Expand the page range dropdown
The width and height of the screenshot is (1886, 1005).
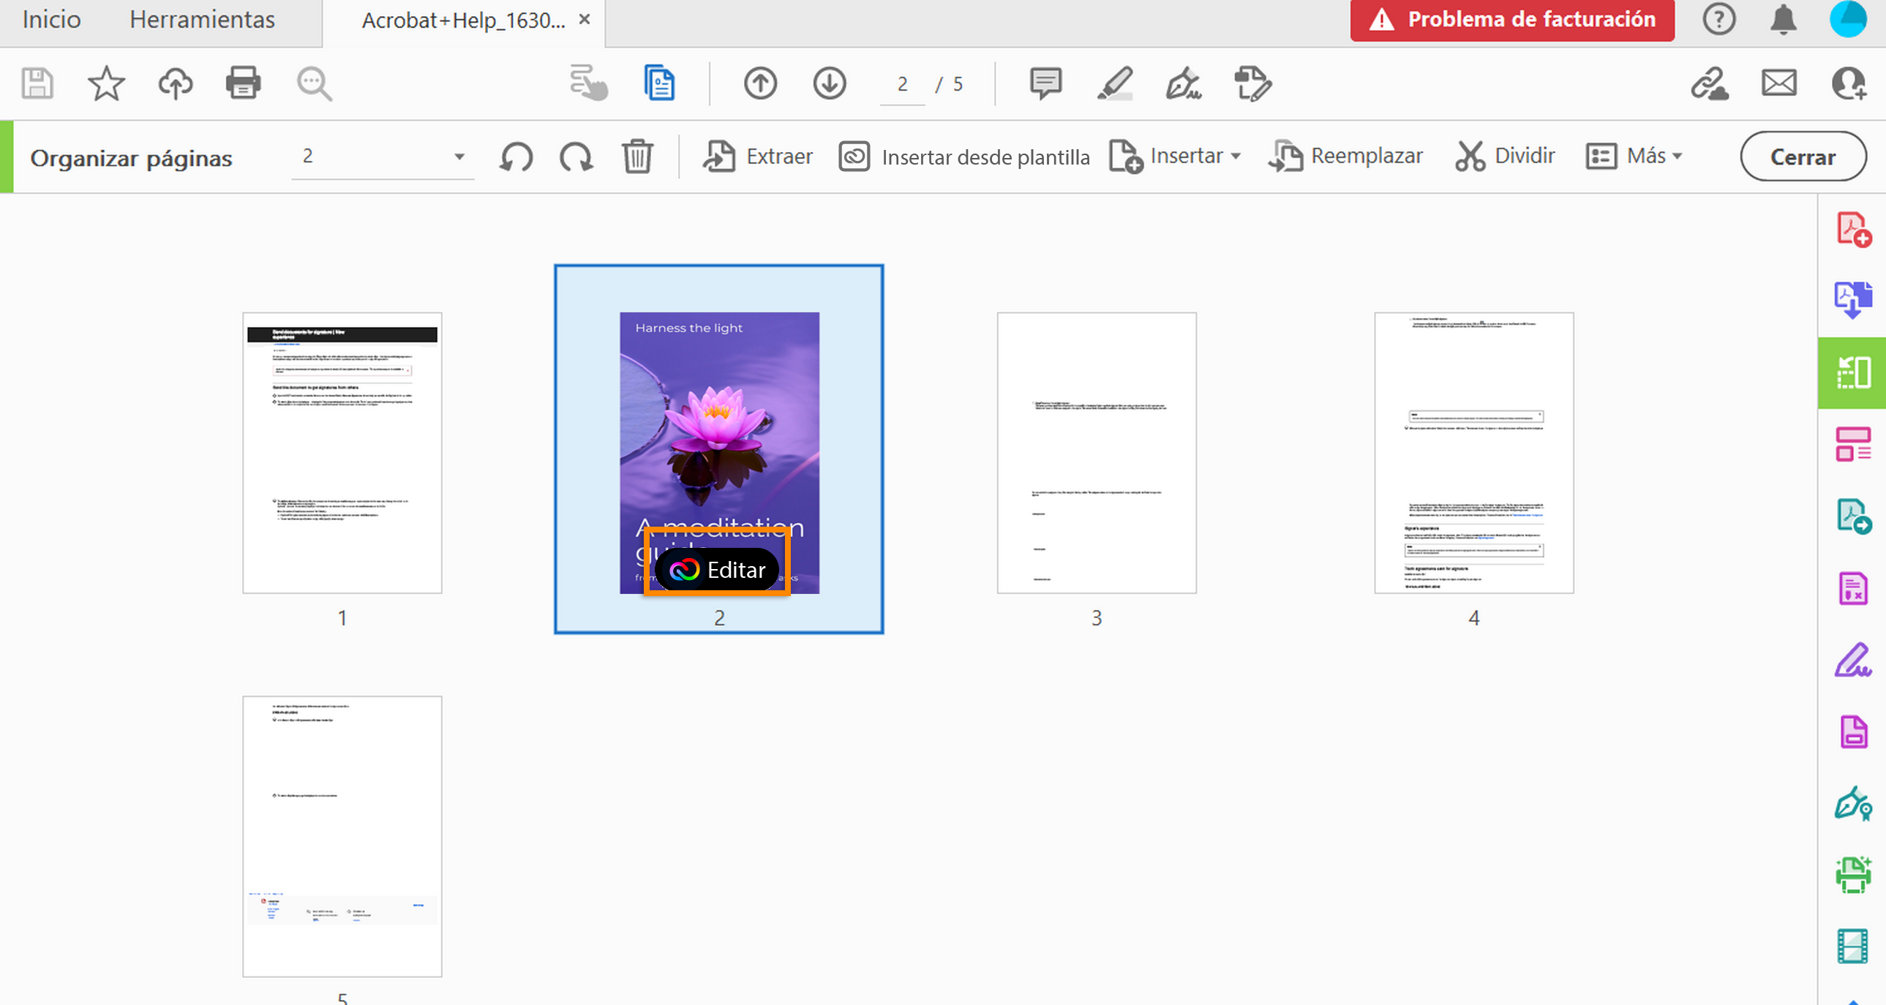(x=459, y=157)
